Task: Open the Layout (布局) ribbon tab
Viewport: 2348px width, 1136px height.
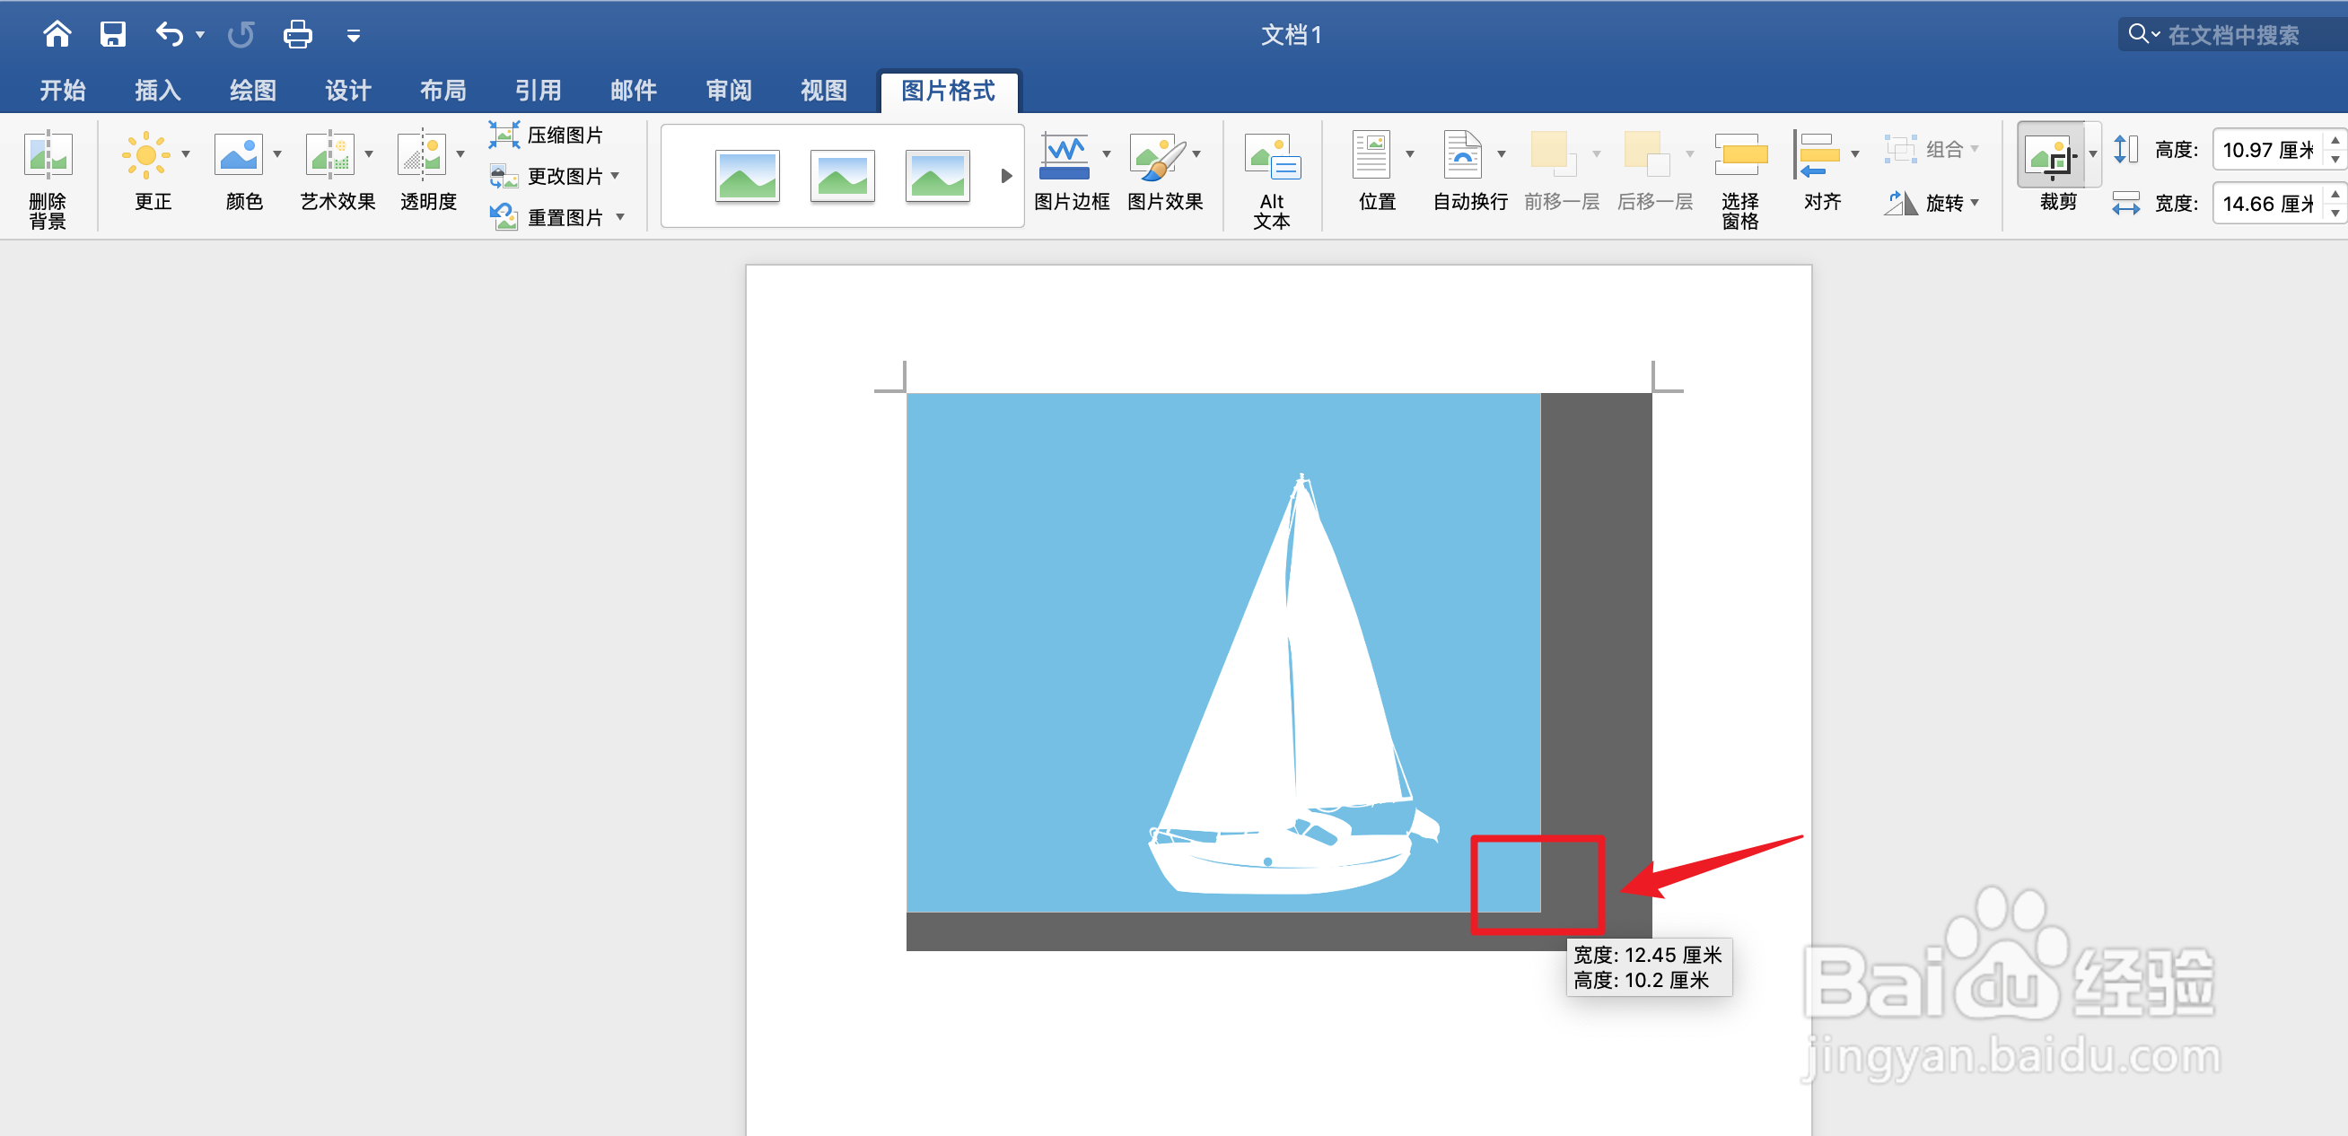Action: click(x=442, y=91)
